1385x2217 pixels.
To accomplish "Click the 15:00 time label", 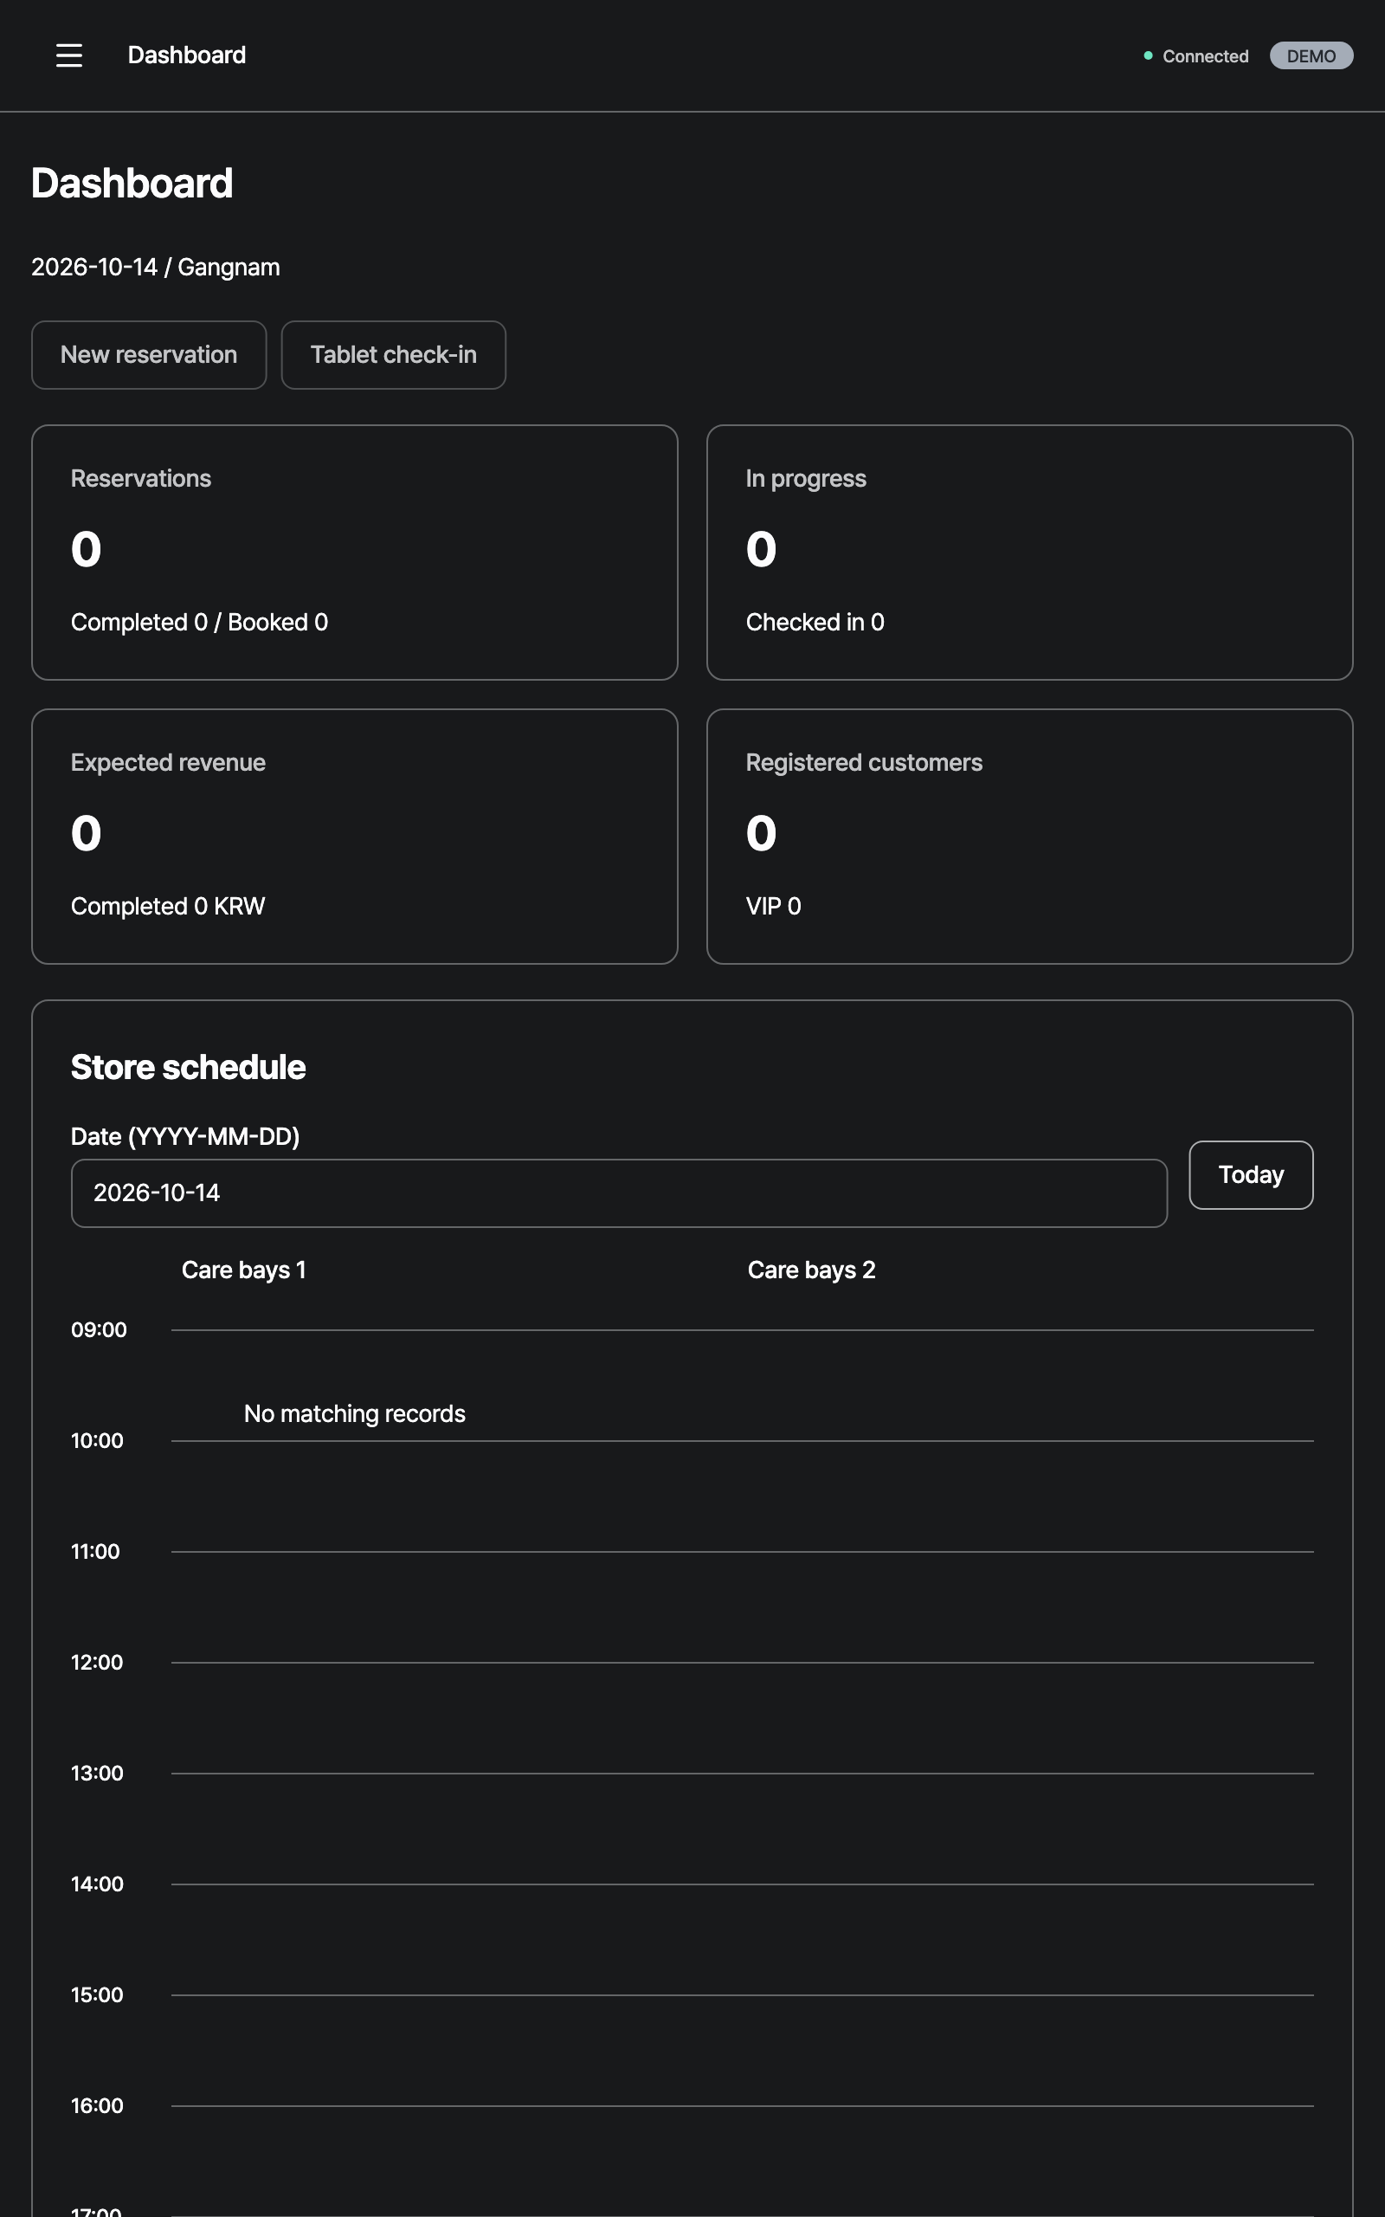I will coord(97,1994).
